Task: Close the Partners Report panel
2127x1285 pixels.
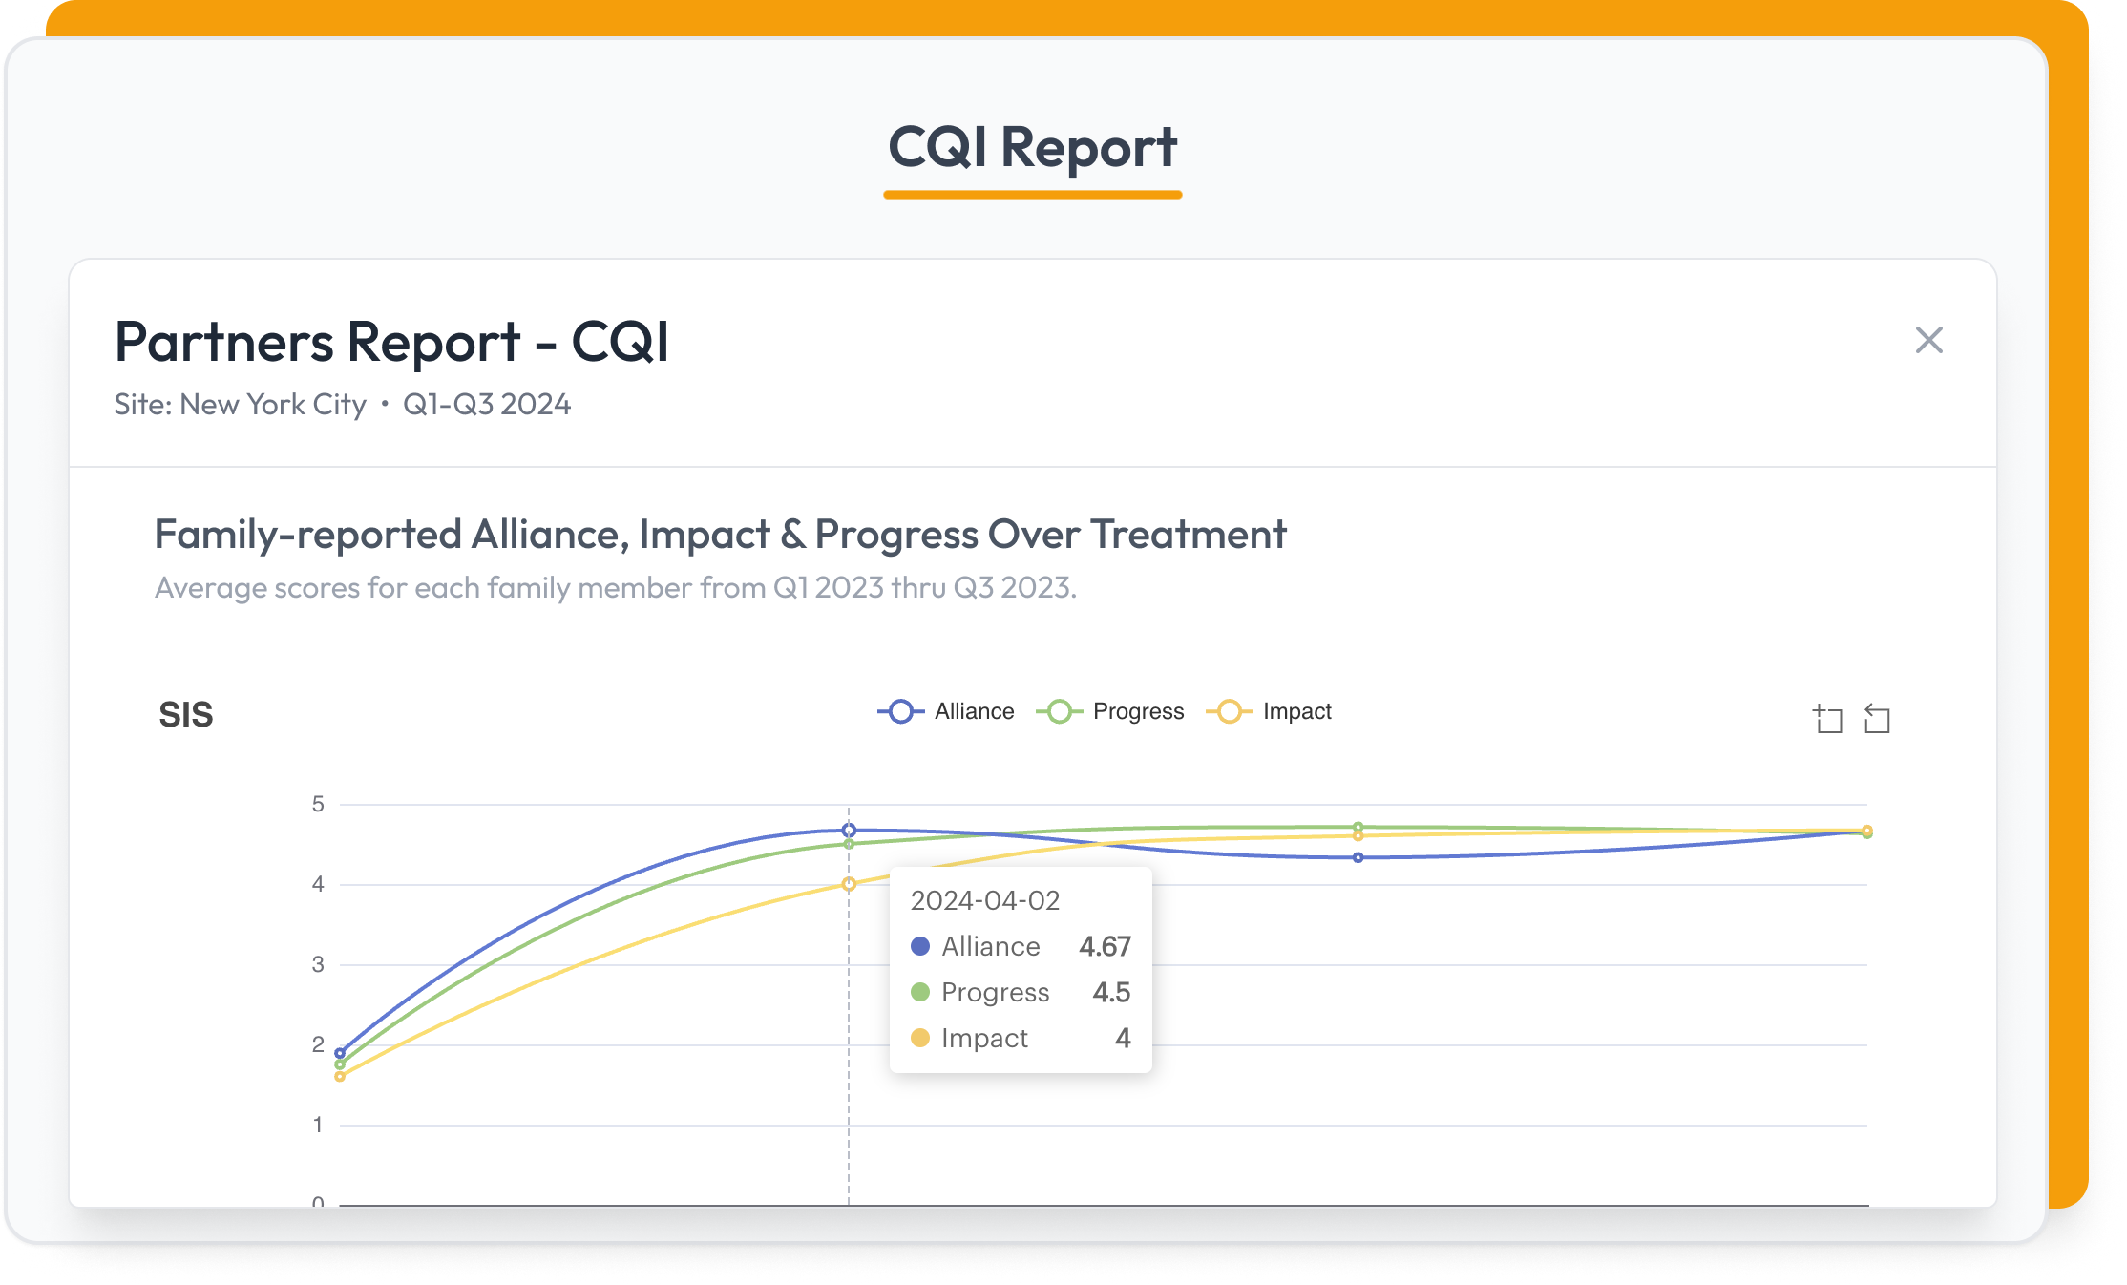Action: pos(1928,340)
